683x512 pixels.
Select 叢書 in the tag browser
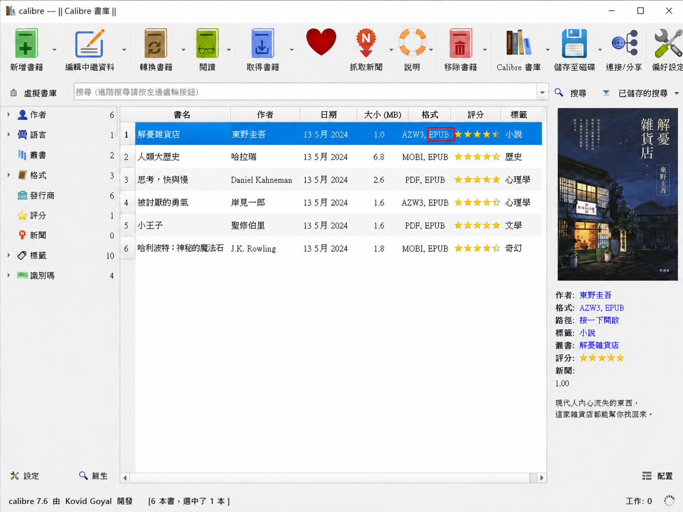pos(38,155)
